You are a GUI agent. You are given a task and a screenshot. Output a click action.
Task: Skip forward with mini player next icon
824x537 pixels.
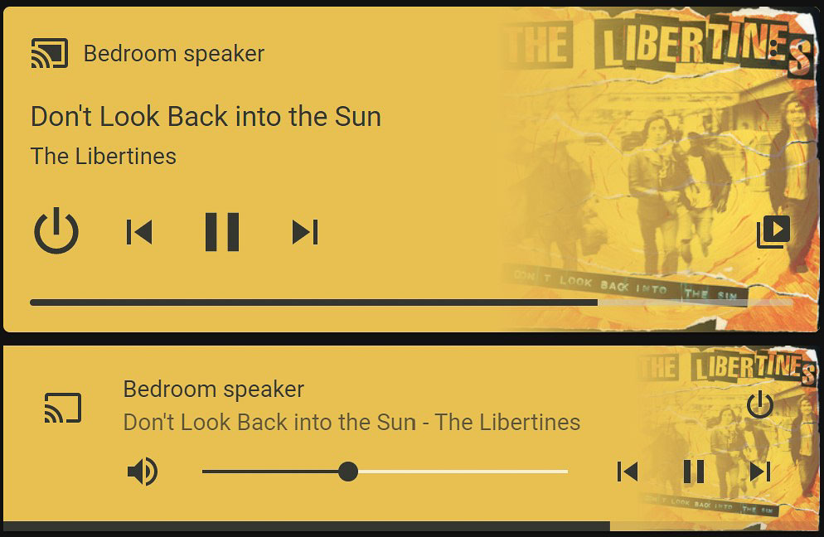point(760,472)
